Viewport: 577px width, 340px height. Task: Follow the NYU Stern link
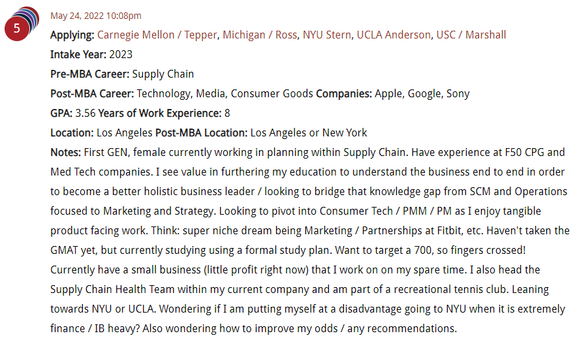326,35
